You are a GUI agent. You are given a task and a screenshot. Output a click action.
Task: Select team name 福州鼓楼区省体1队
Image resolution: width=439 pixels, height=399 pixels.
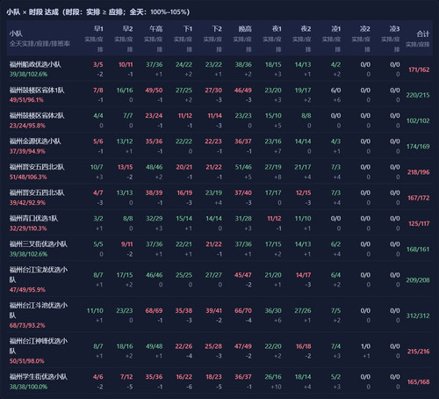pos(37,90)
